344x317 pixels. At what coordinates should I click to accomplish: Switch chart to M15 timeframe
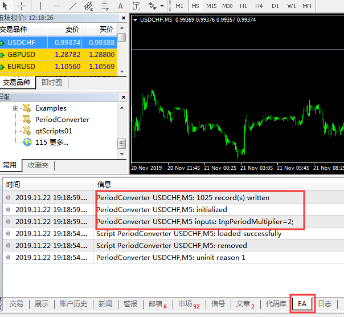tap(211, 6)
